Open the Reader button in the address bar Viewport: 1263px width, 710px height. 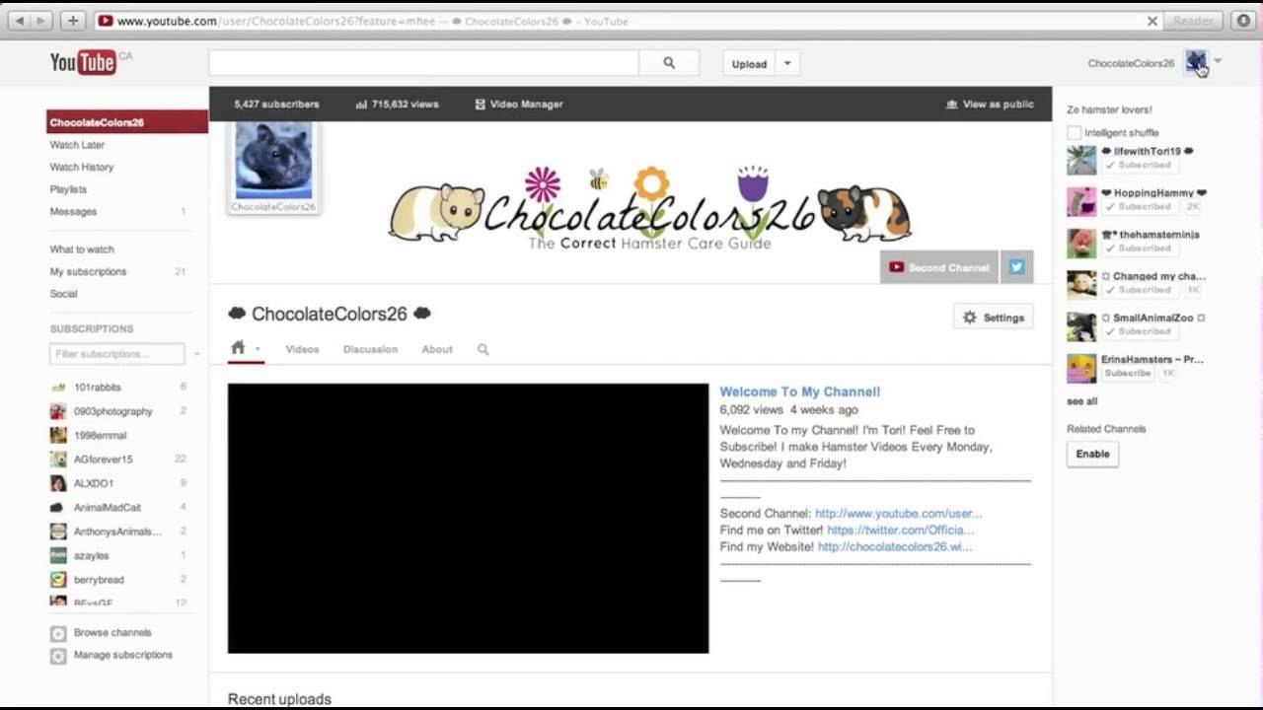pyautogui.click(x=1194, y=21)
